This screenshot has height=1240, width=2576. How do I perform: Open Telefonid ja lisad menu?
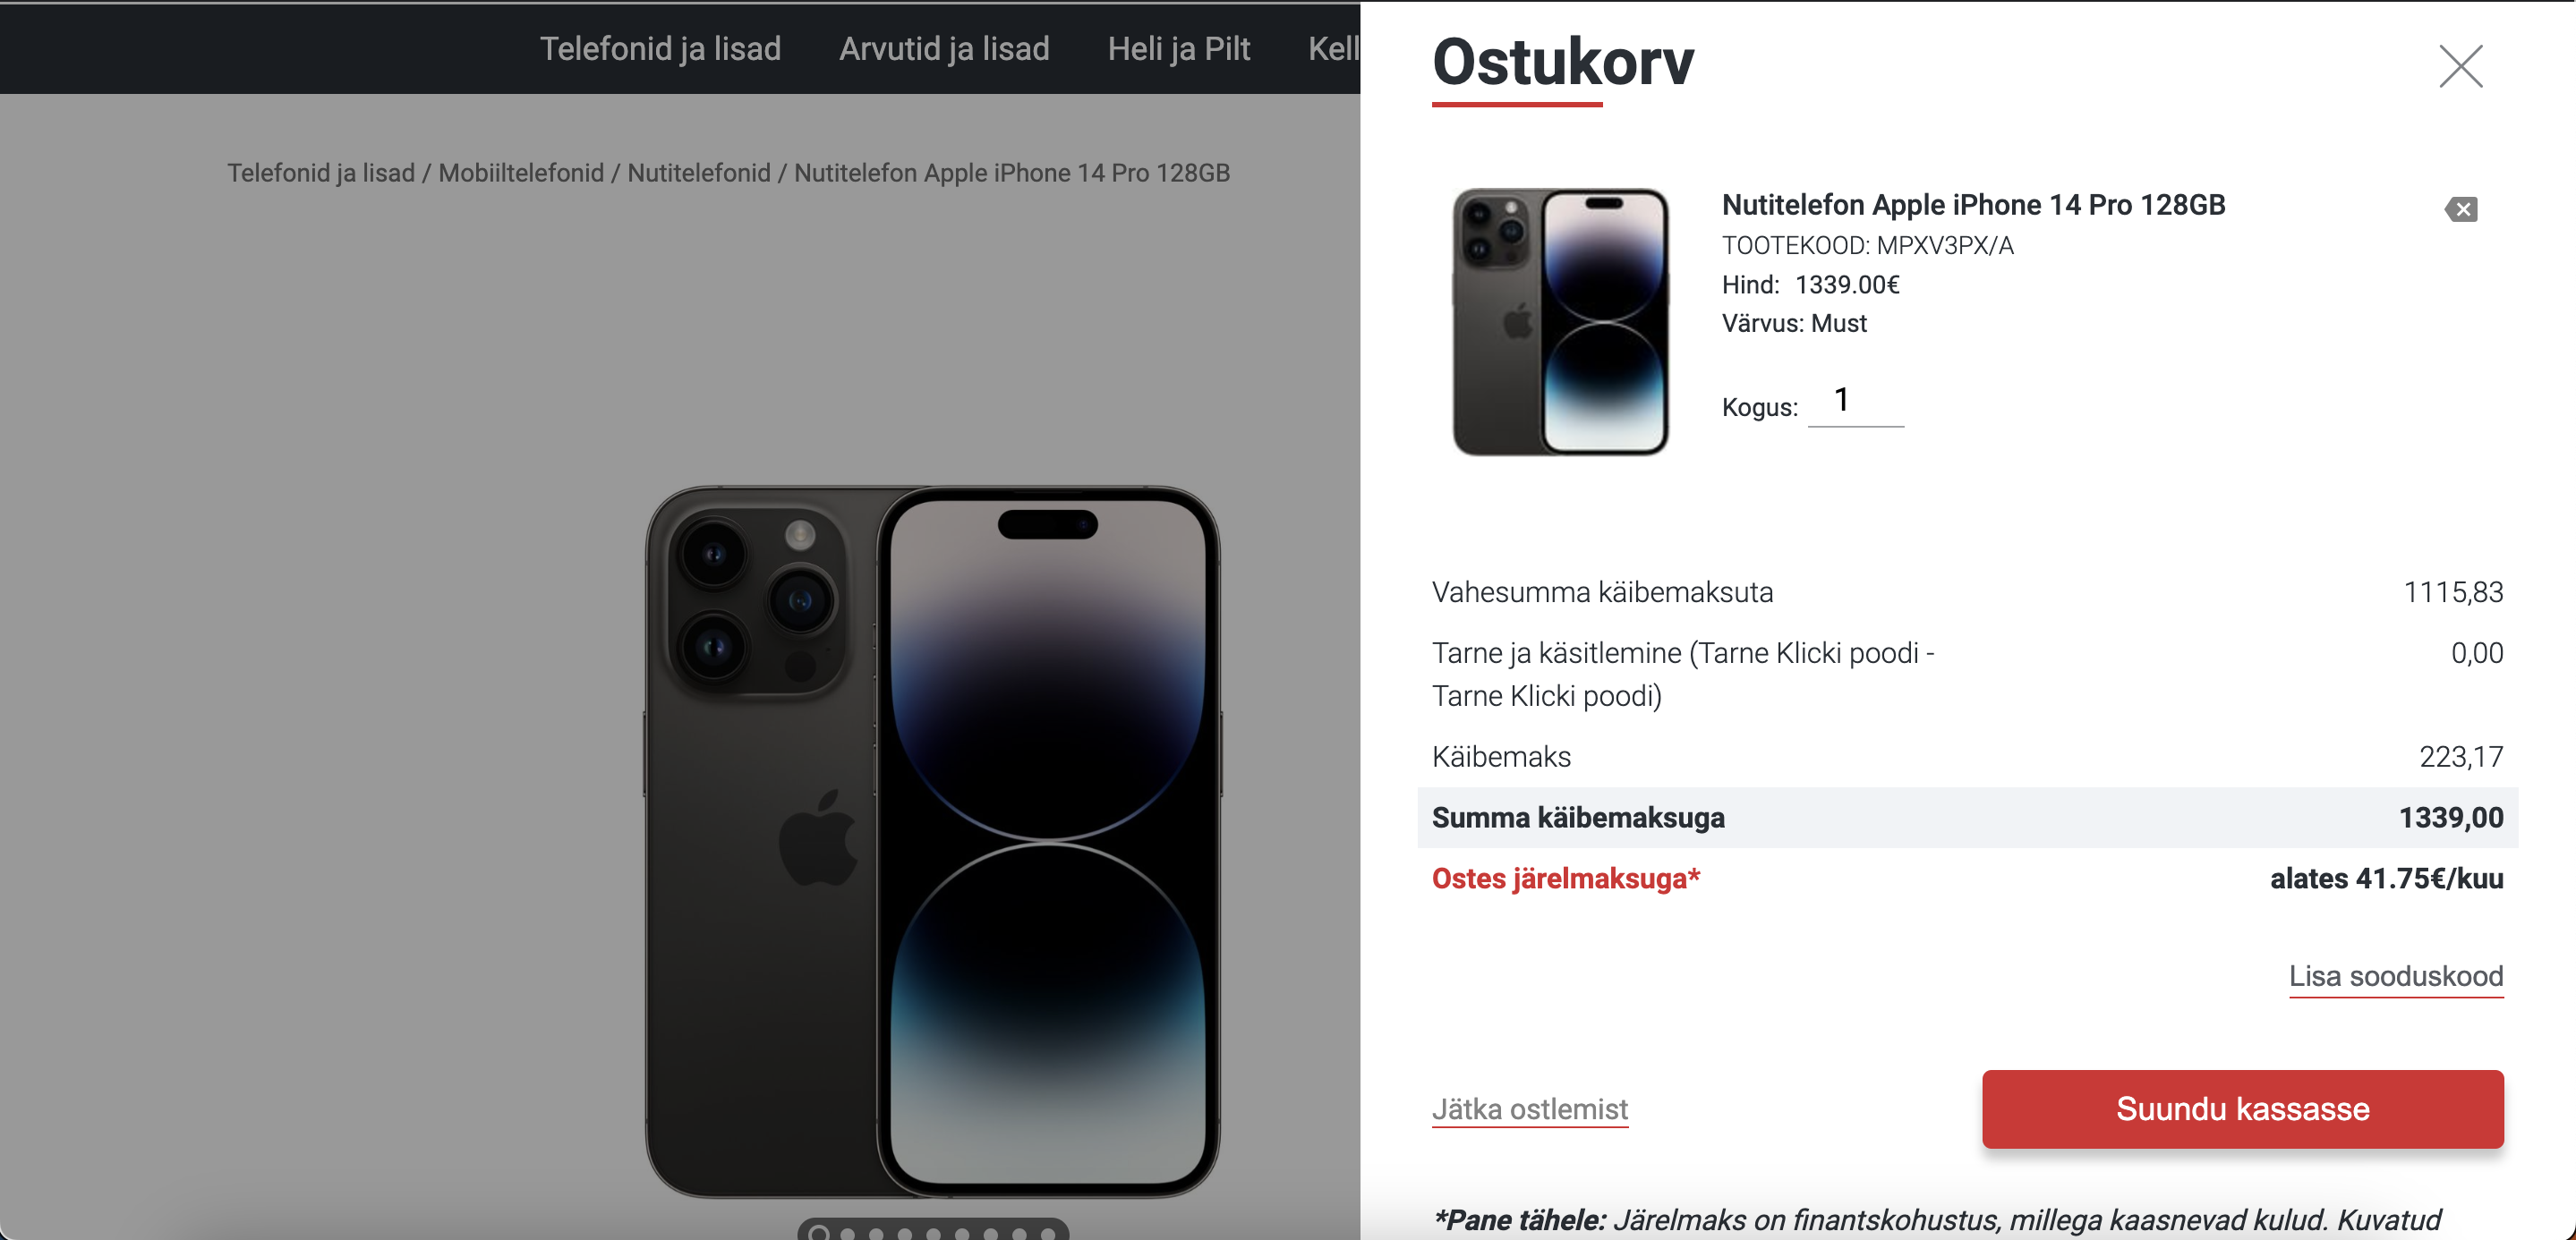(660, 48)
